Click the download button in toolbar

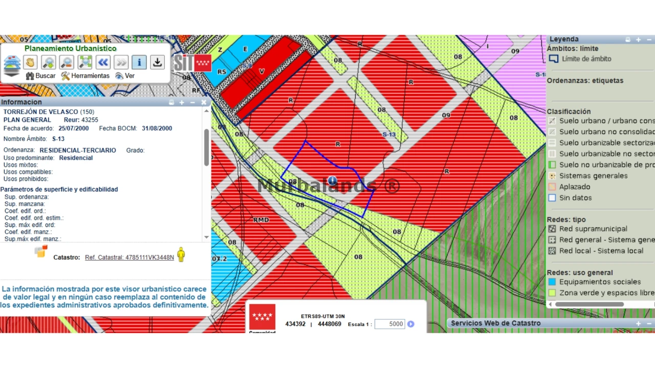point(158,62)
